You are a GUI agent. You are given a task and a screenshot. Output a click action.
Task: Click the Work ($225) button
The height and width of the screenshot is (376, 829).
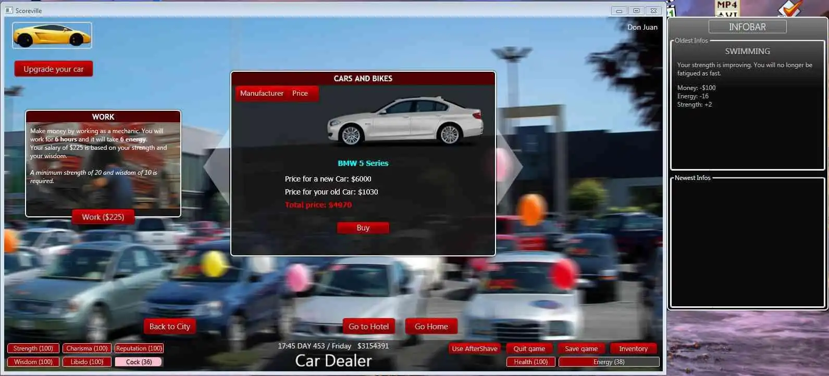click(x=103, y=217)
